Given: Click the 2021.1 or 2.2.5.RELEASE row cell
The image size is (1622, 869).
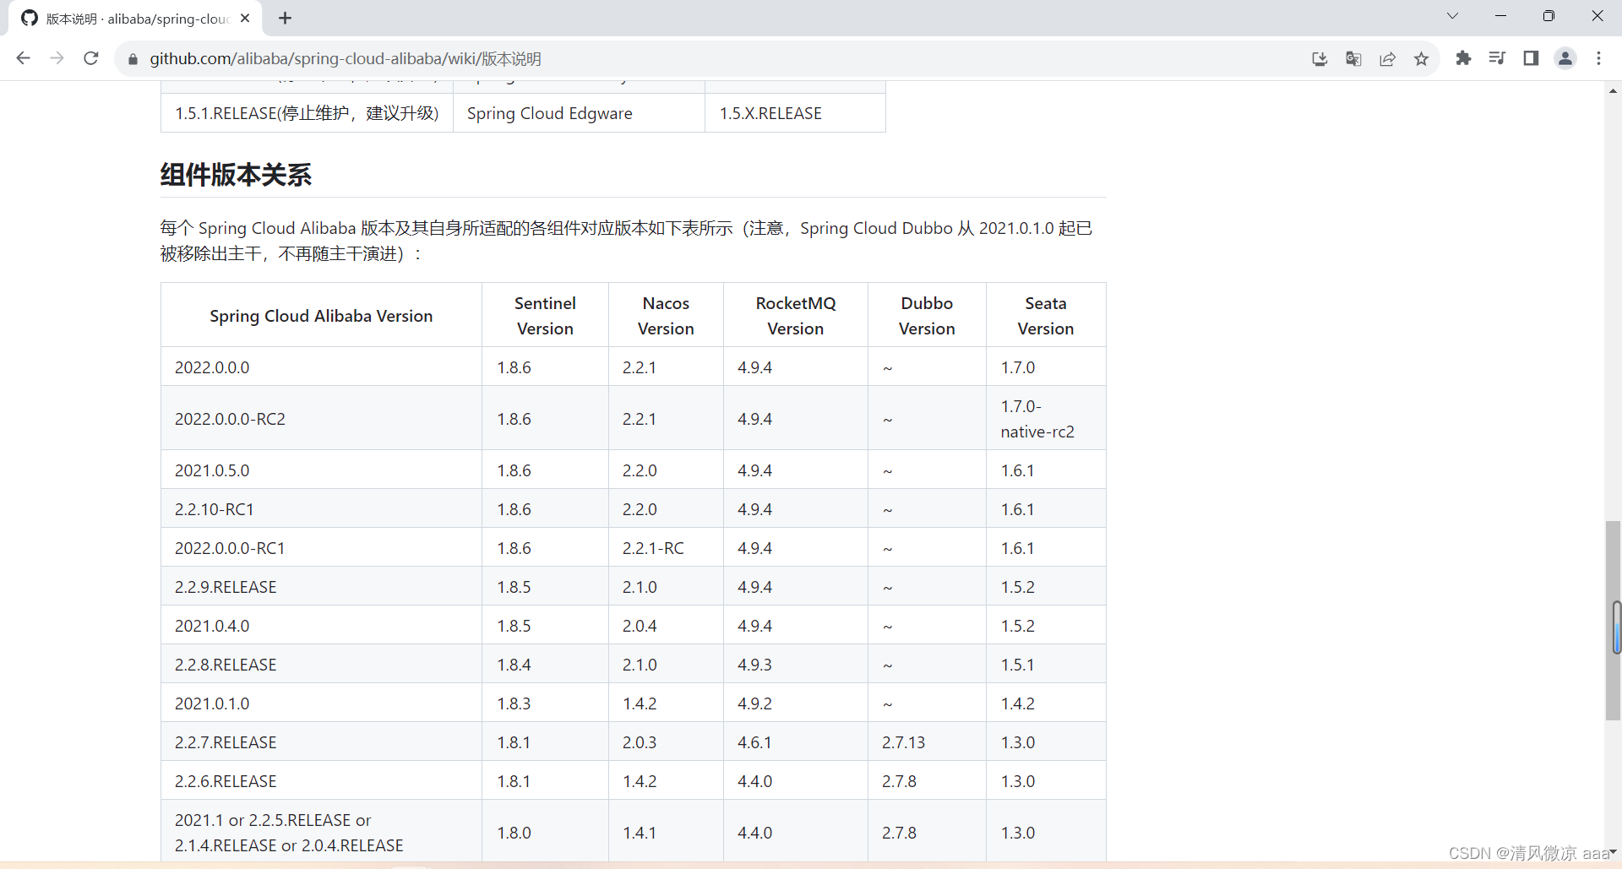Looking at the screenshot, I should pyautogui.click(x=321, y=833).
